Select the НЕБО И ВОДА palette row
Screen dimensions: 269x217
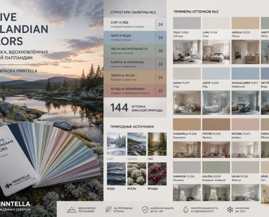click(135, 38)
